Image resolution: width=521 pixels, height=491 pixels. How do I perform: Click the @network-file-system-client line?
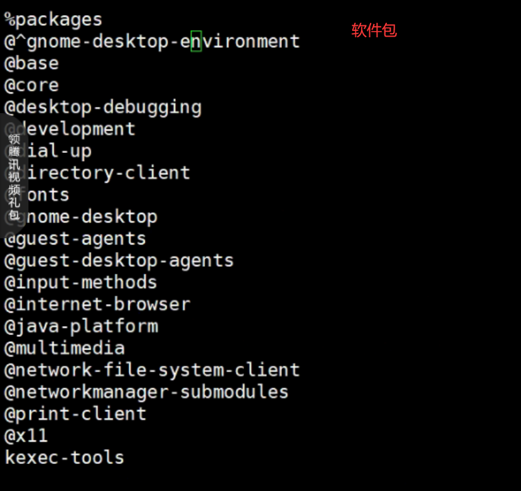tap(152, 370)
